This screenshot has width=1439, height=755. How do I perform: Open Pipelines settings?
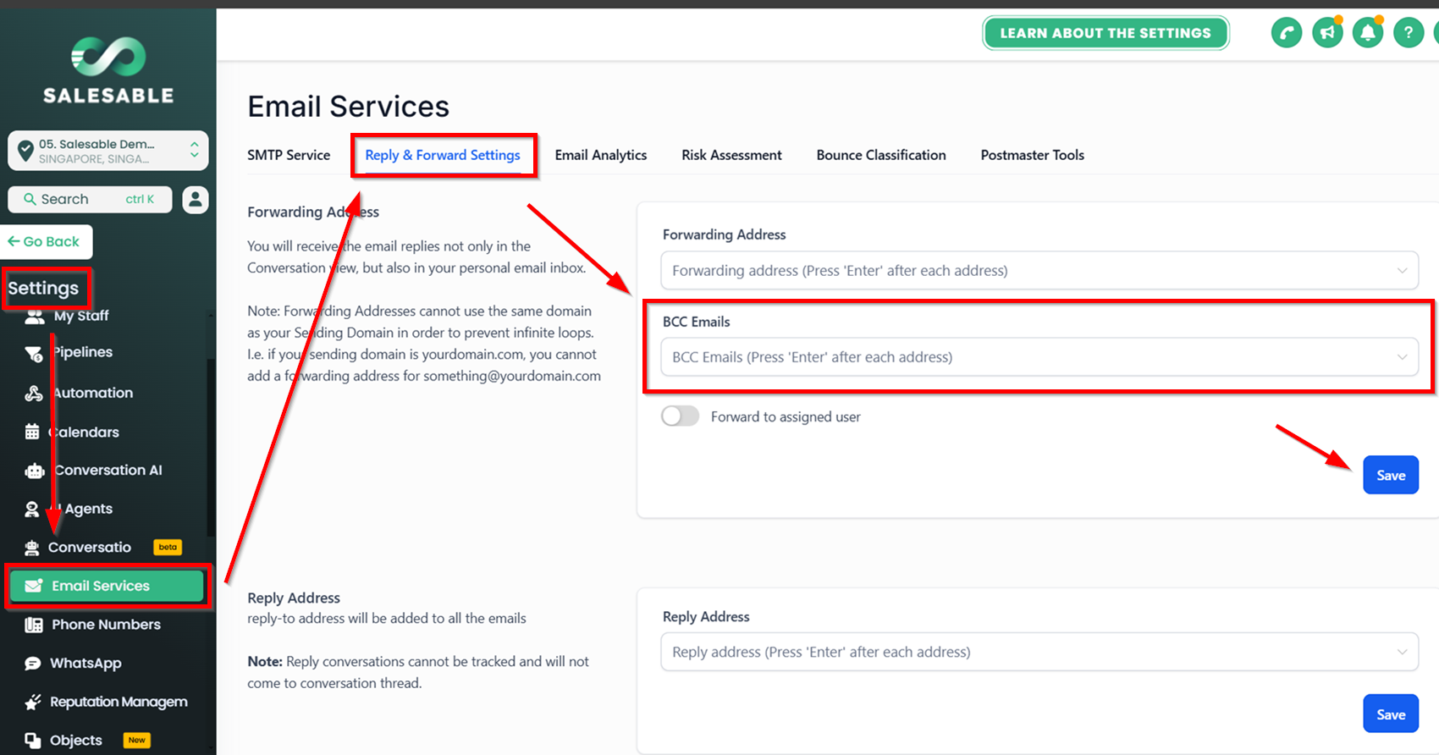pos(83,352)
